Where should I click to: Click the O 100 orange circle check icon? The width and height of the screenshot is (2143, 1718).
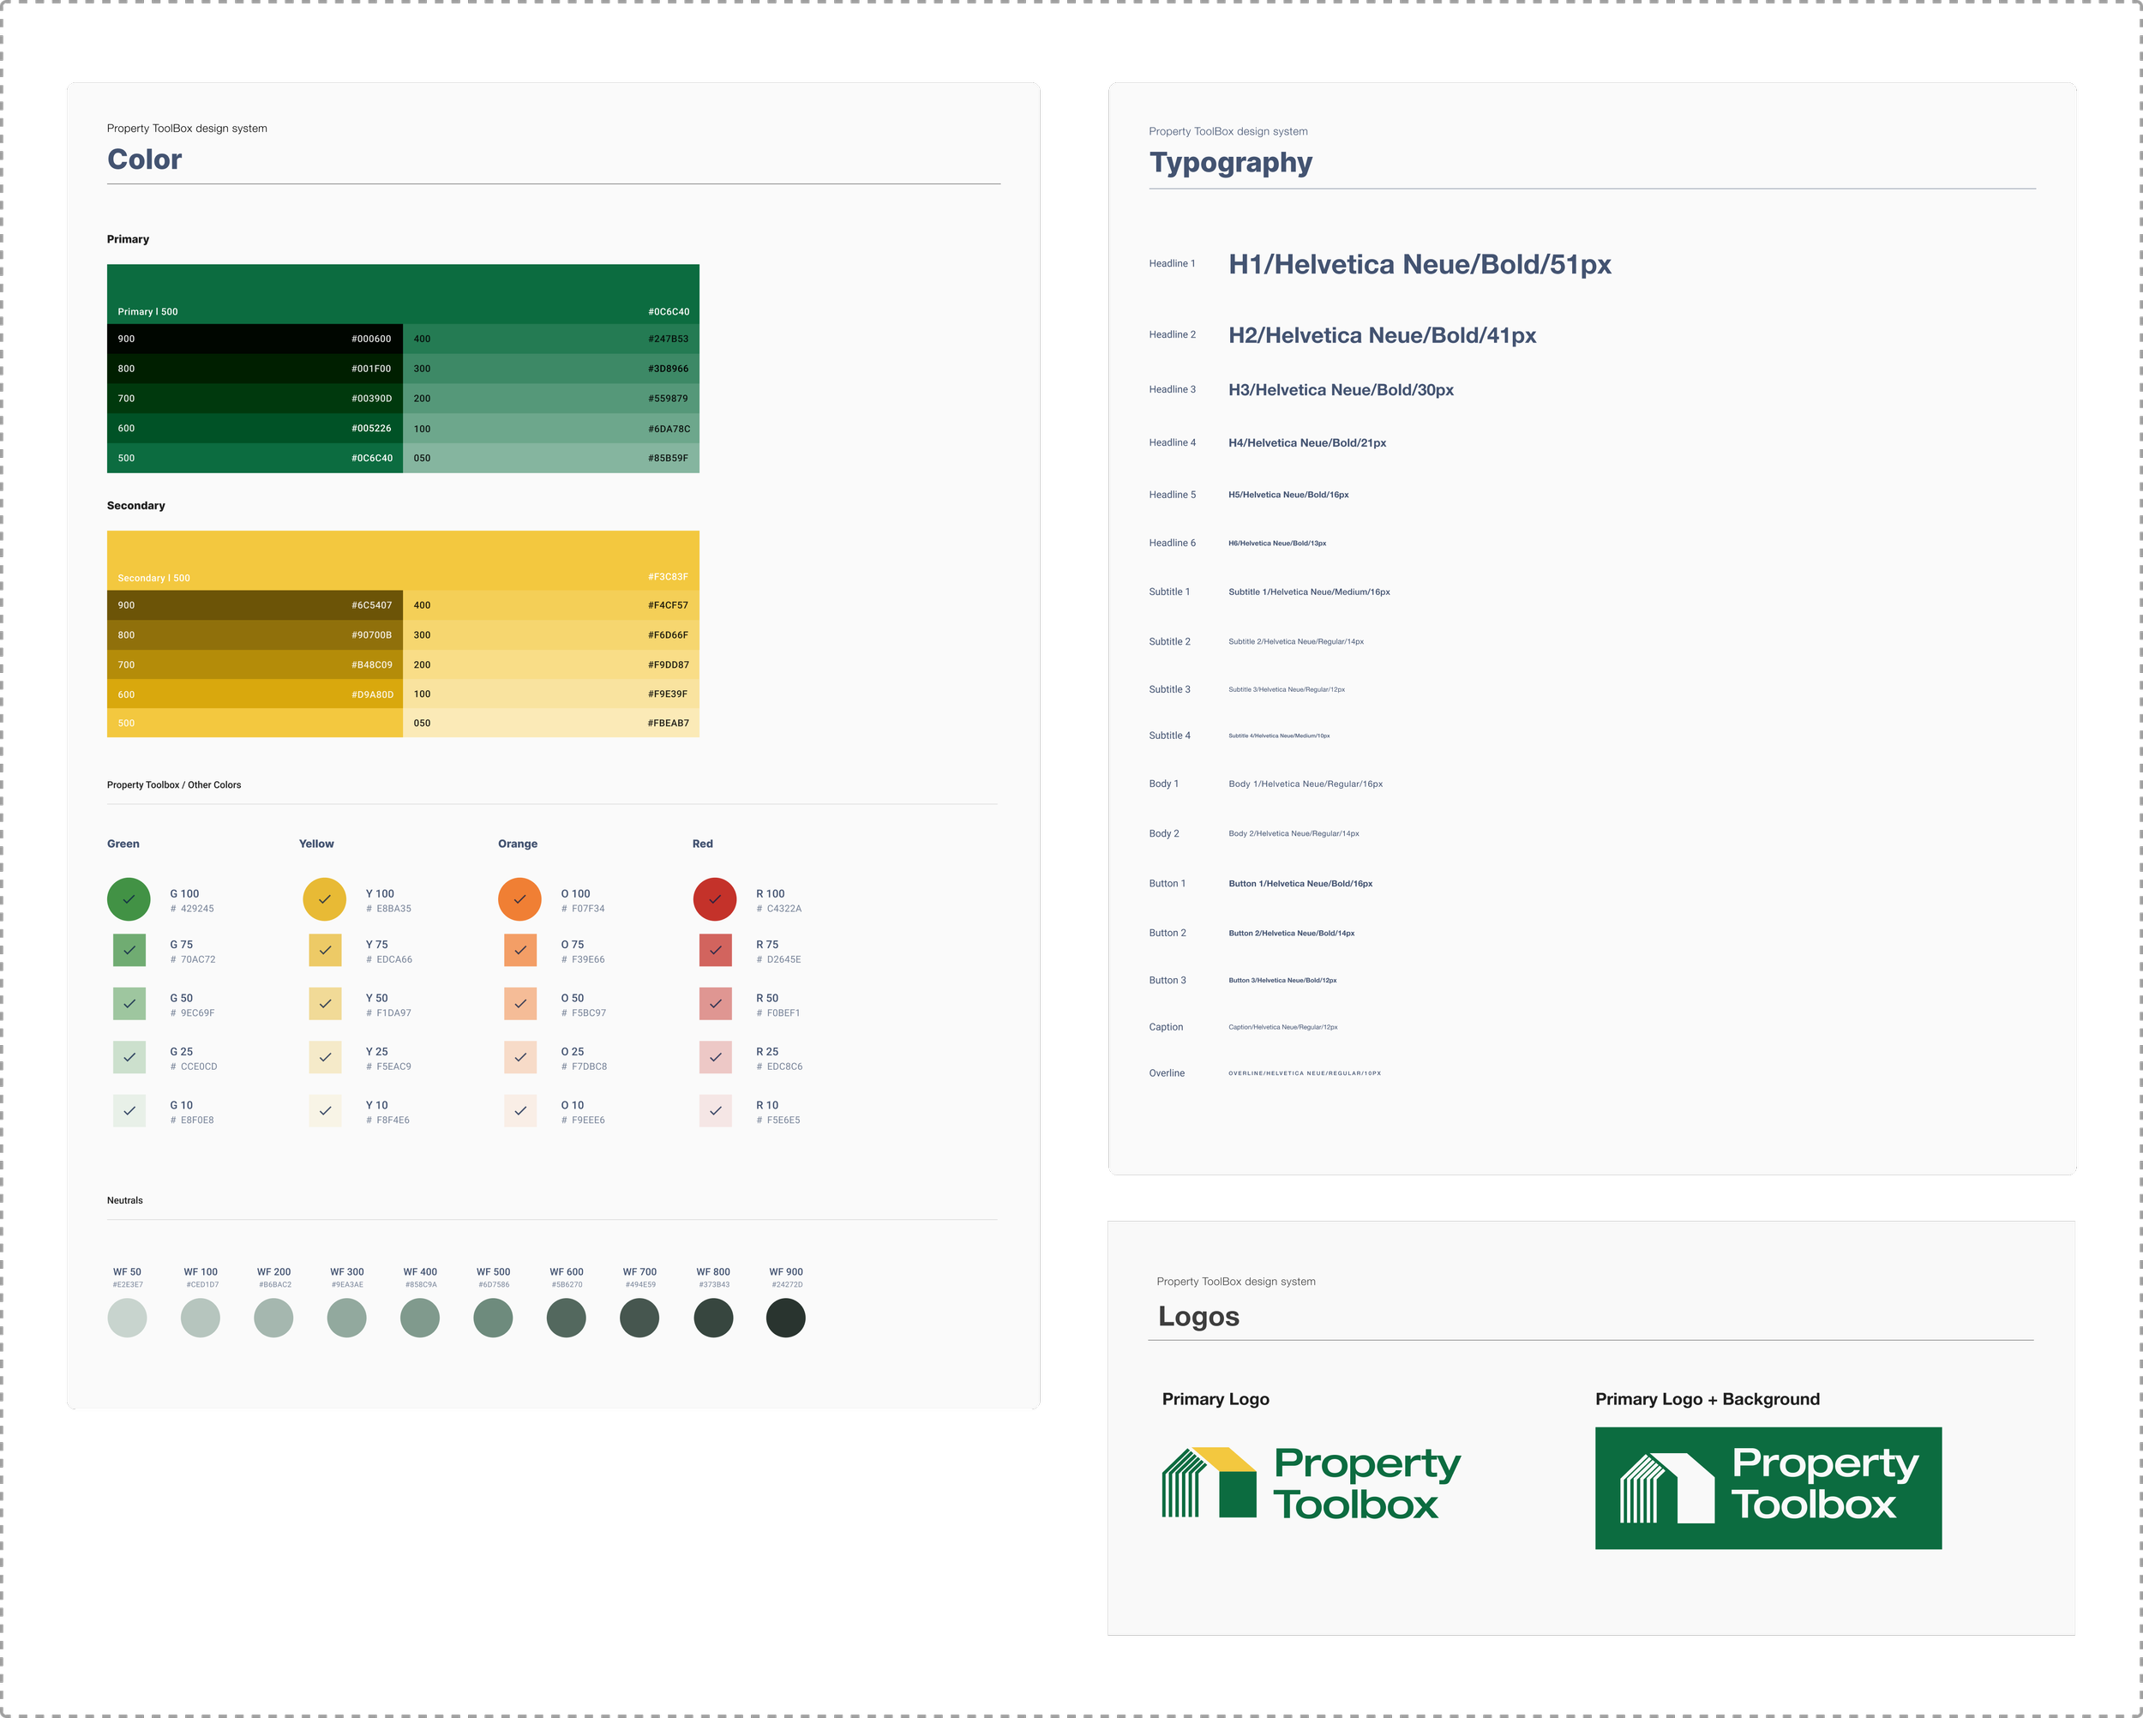(x=519, y=898)
